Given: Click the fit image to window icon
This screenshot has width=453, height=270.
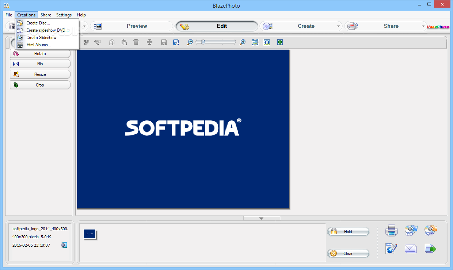Looking at the screenshot, I should (x=255, y=42).
